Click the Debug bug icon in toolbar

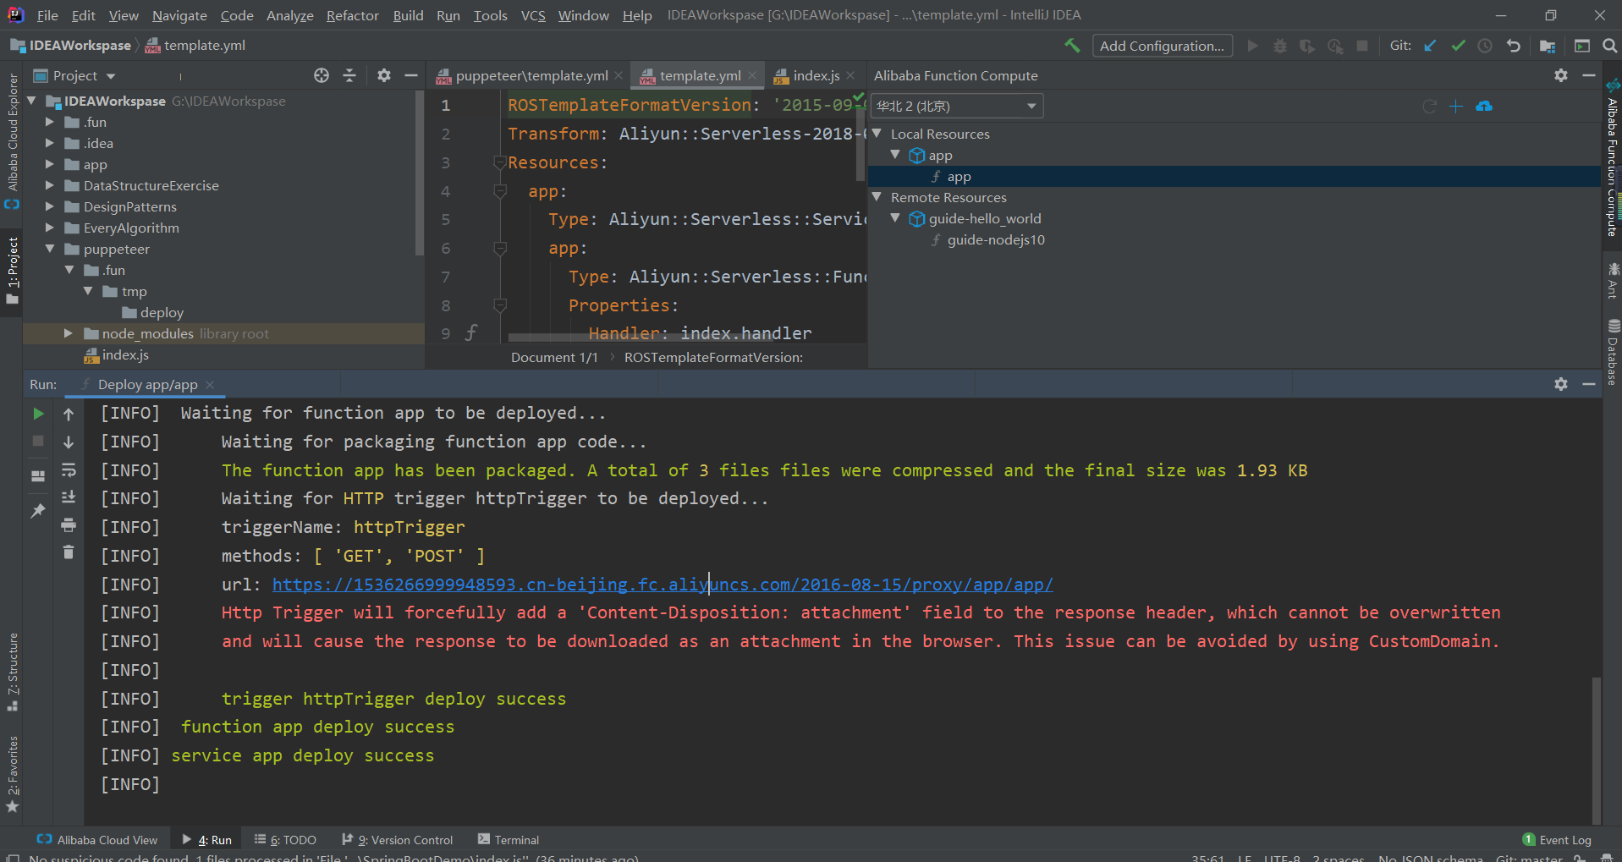coord(1280,46)
